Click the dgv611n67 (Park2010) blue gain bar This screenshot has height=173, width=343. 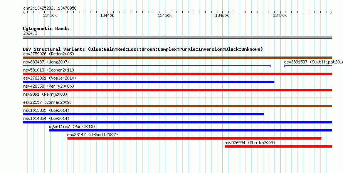click(x=191, y=130)
